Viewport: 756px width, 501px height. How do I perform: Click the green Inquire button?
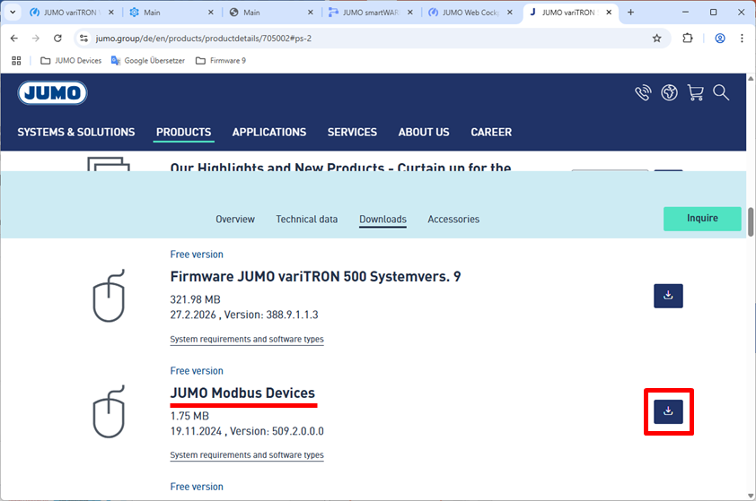click(702, 219)
